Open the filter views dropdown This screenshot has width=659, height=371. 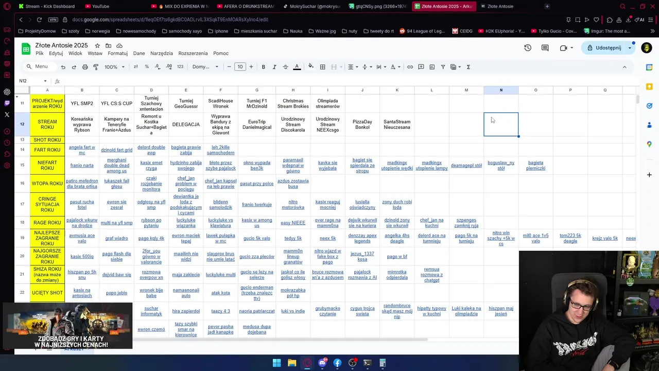tap(455, 67)
